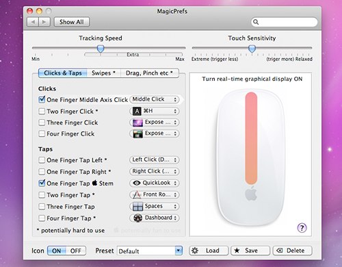Enable Two Finger Click checkbox

click(42, 111)
